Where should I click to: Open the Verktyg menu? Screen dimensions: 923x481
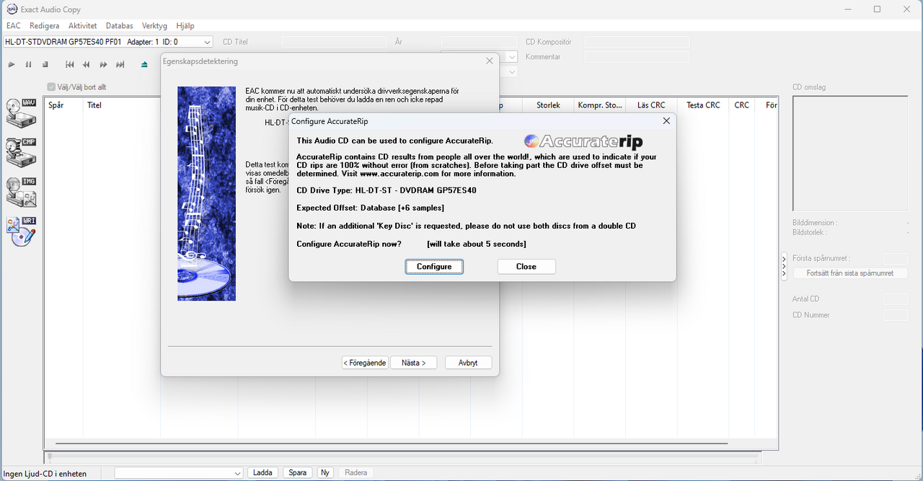[154, 25]
